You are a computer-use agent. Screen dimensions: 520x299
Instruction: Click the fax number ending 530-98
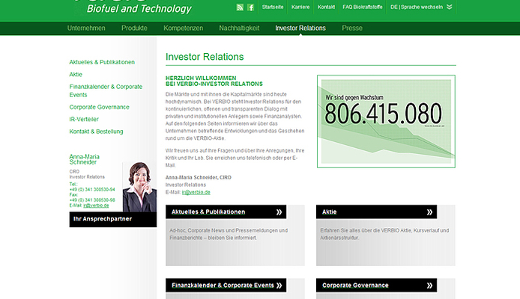point(92,200)
